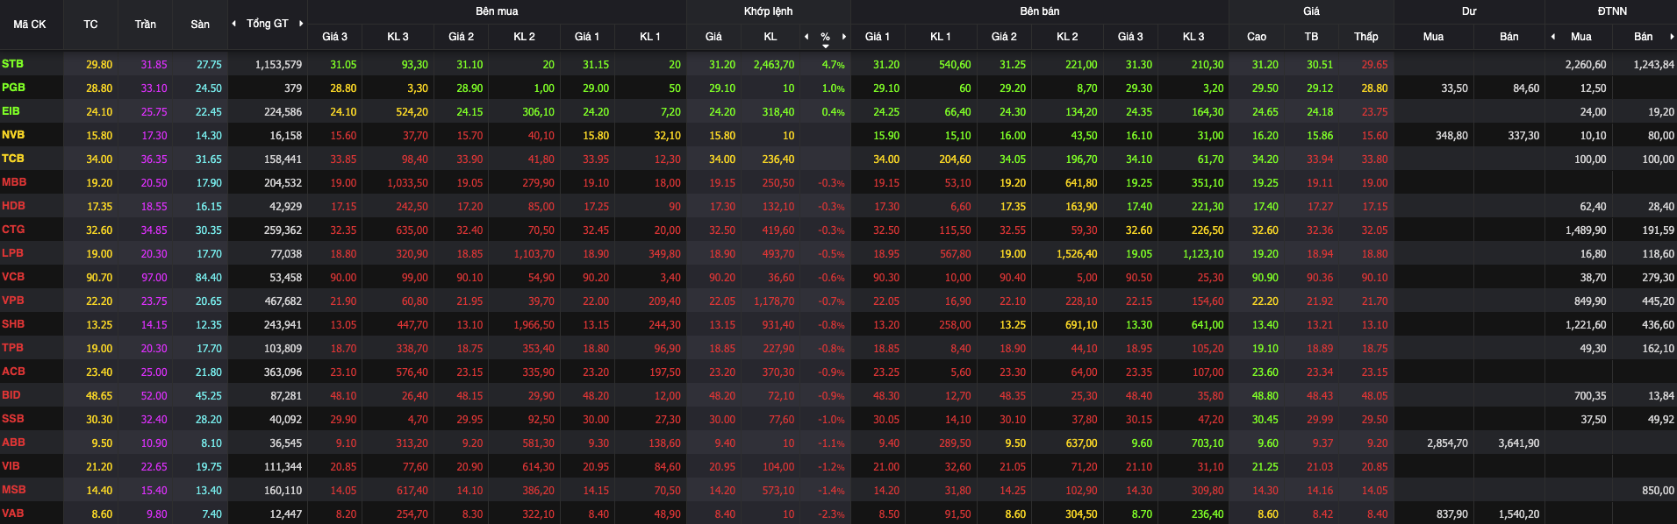This screenshot has height=524, width=1677.
Task: Click the Bên mua group header
Action: (x=497, y=11)
